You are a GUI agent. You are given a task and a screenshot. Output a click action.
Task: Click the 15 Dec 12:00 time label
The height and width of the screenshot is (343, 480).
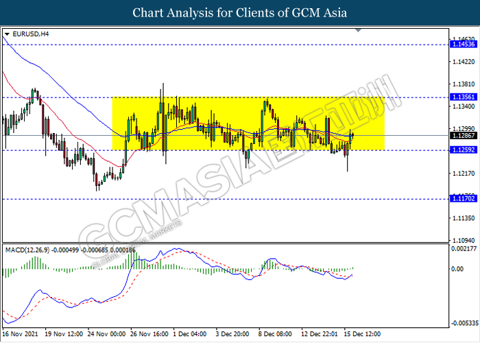pos(362,334)
